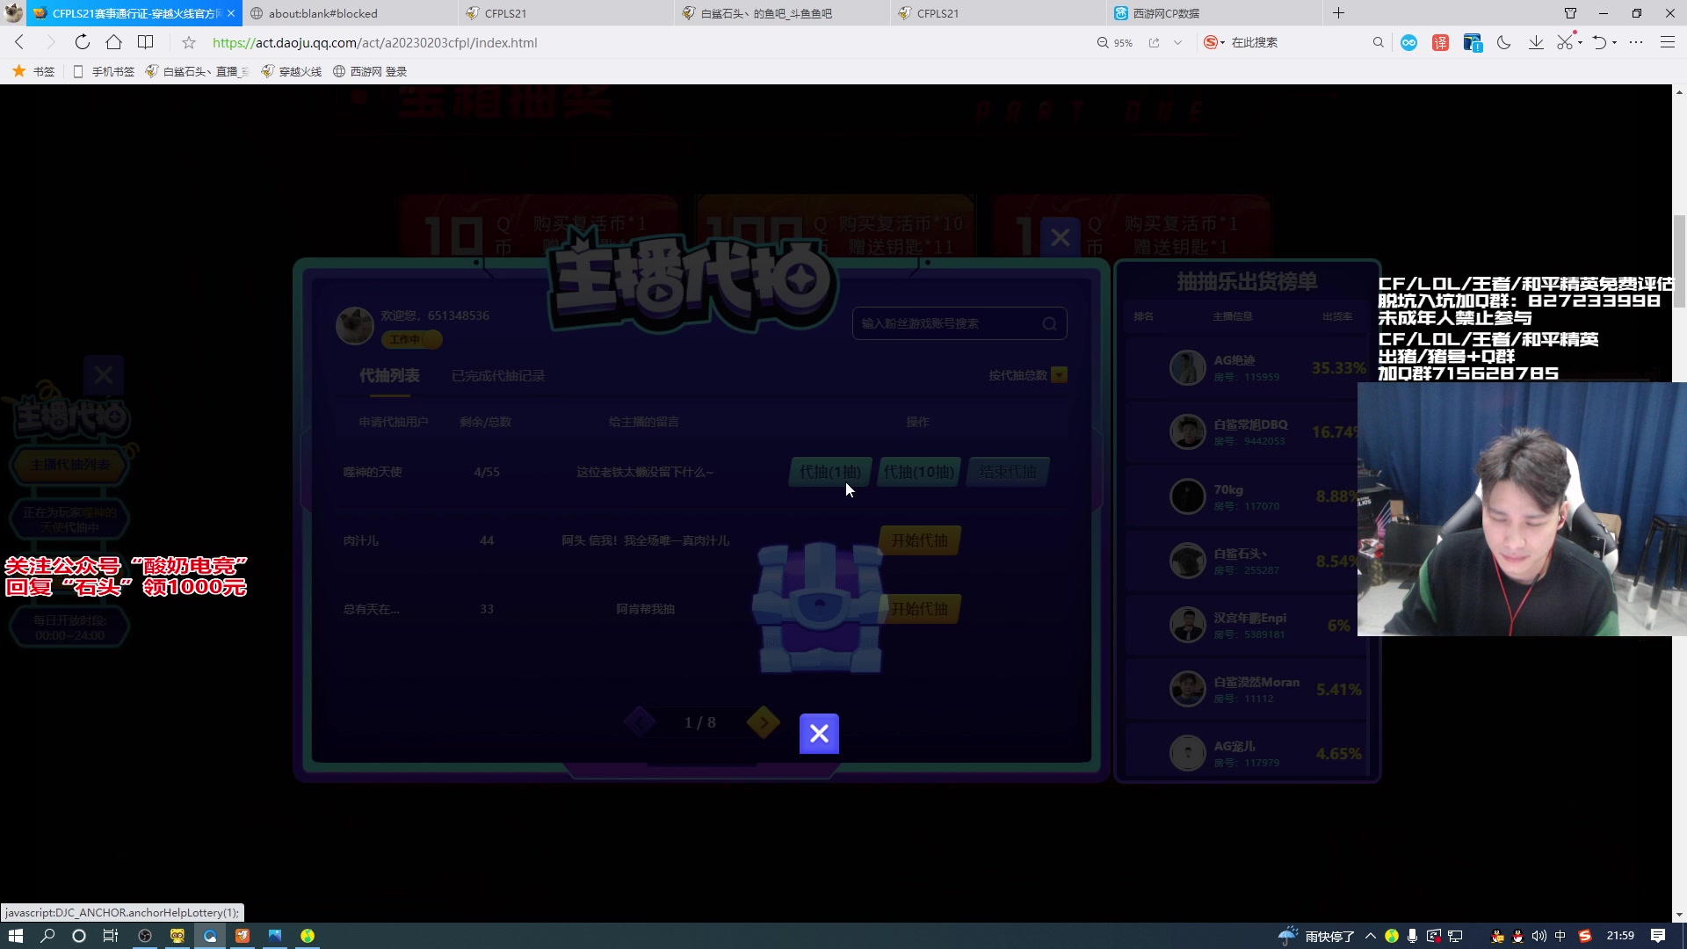Bookmark this page with star icon
The height and width of the screenshot is (949, 1687).
click(x=189, y=42)
